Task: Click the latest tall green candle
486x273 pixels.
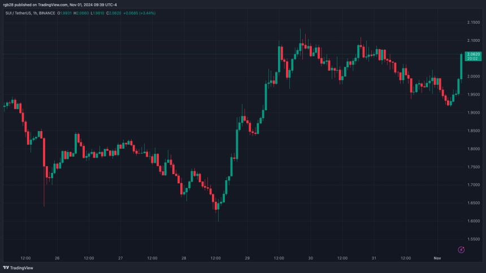Action: coord(461,66)
